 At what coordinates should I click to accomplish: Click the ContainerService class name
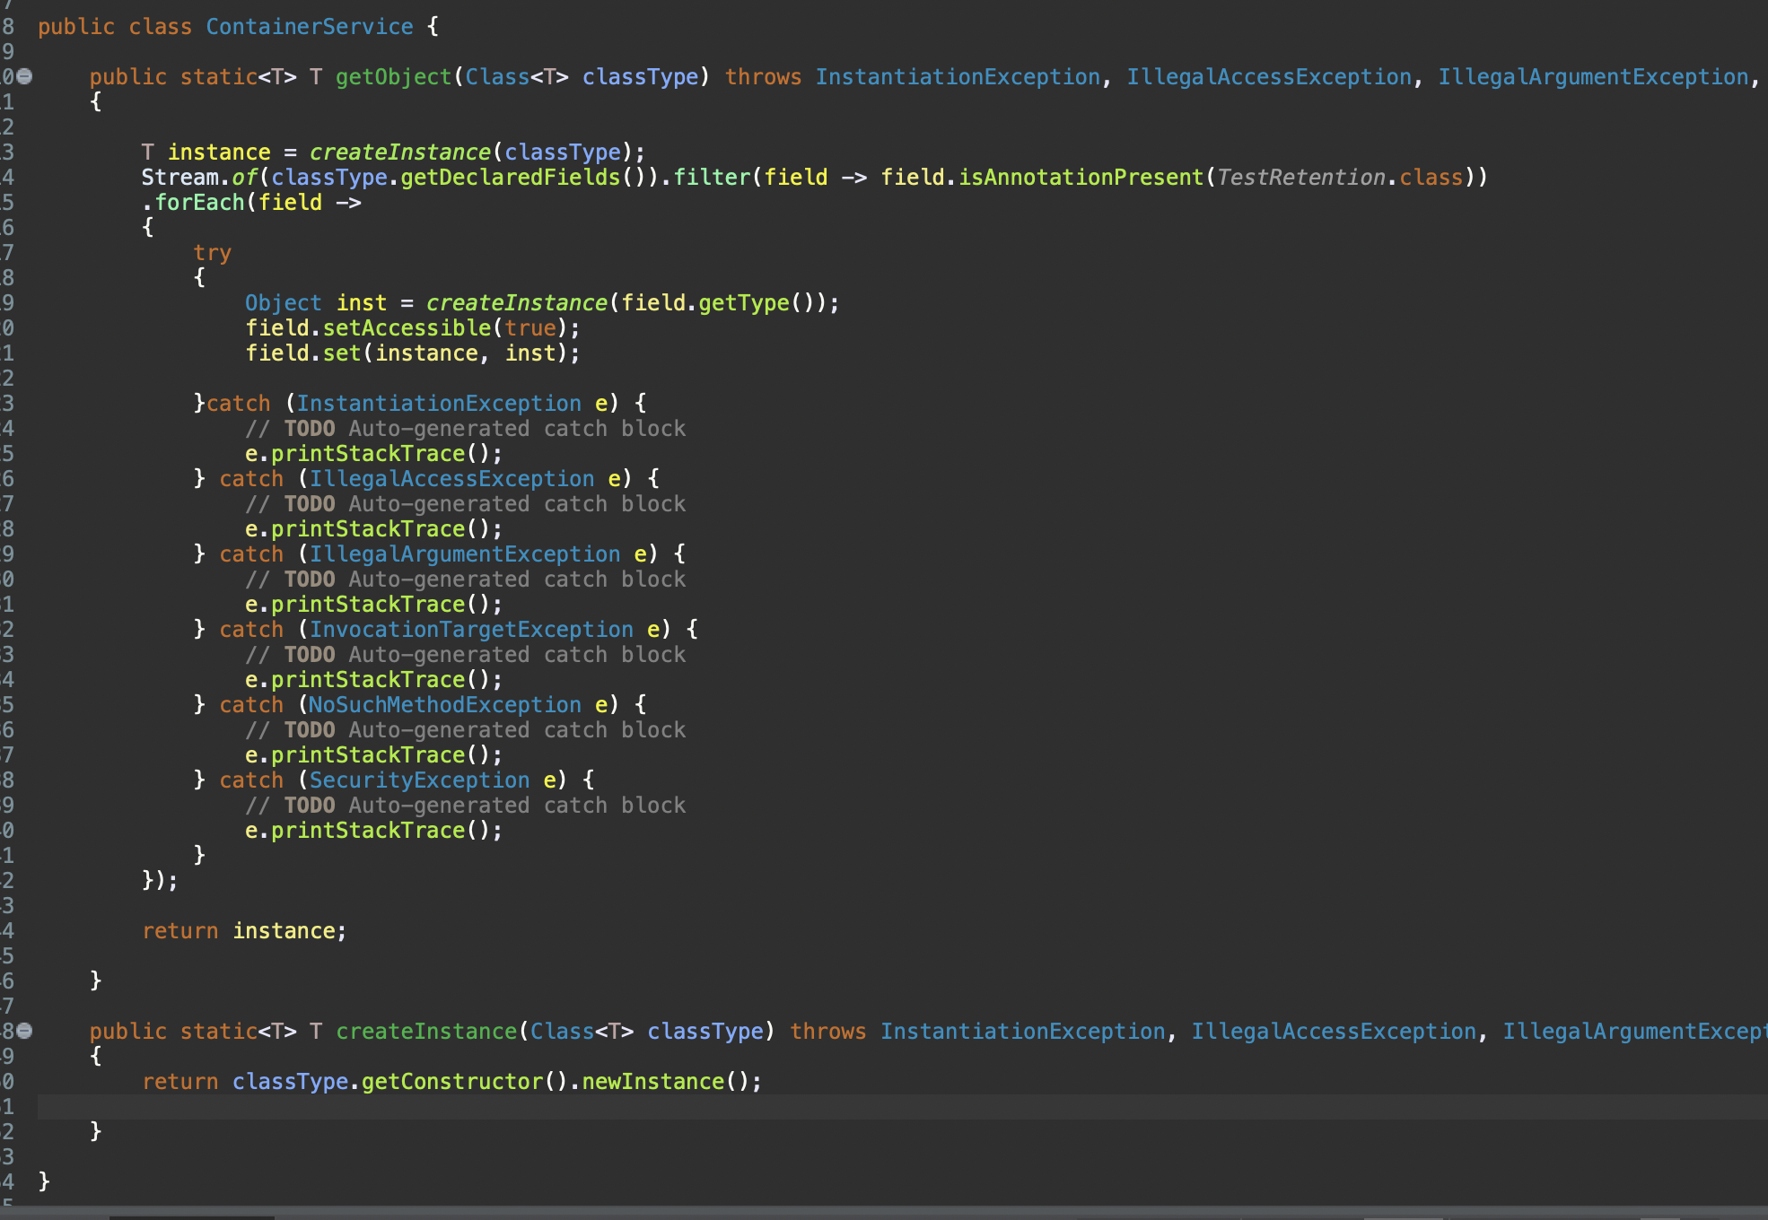[310, 27]
